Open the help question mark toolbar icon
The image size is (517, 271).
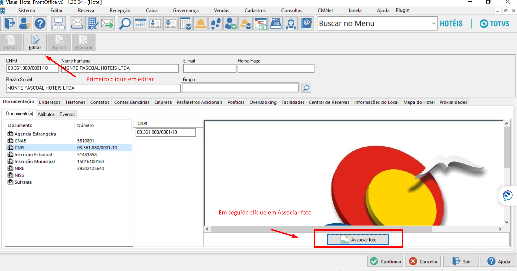40,24
